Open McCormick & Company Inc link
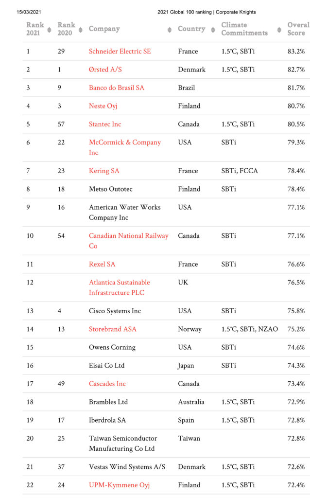The image size is (310, 498). click(125, 147)
